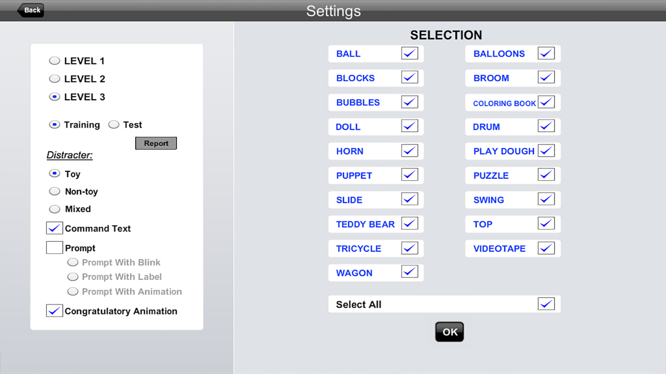666x374 pixels.
Task: Turn off Congratulatory Animation
Action: 55,311
